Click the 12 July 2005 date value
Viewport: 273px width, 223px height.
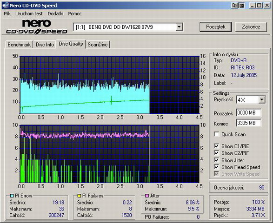[x=244, y=75]
